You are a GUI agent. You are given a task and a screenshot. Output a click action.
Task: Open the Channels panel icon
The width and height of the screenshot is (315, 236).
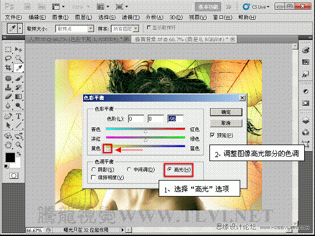(x=305, y=132)
